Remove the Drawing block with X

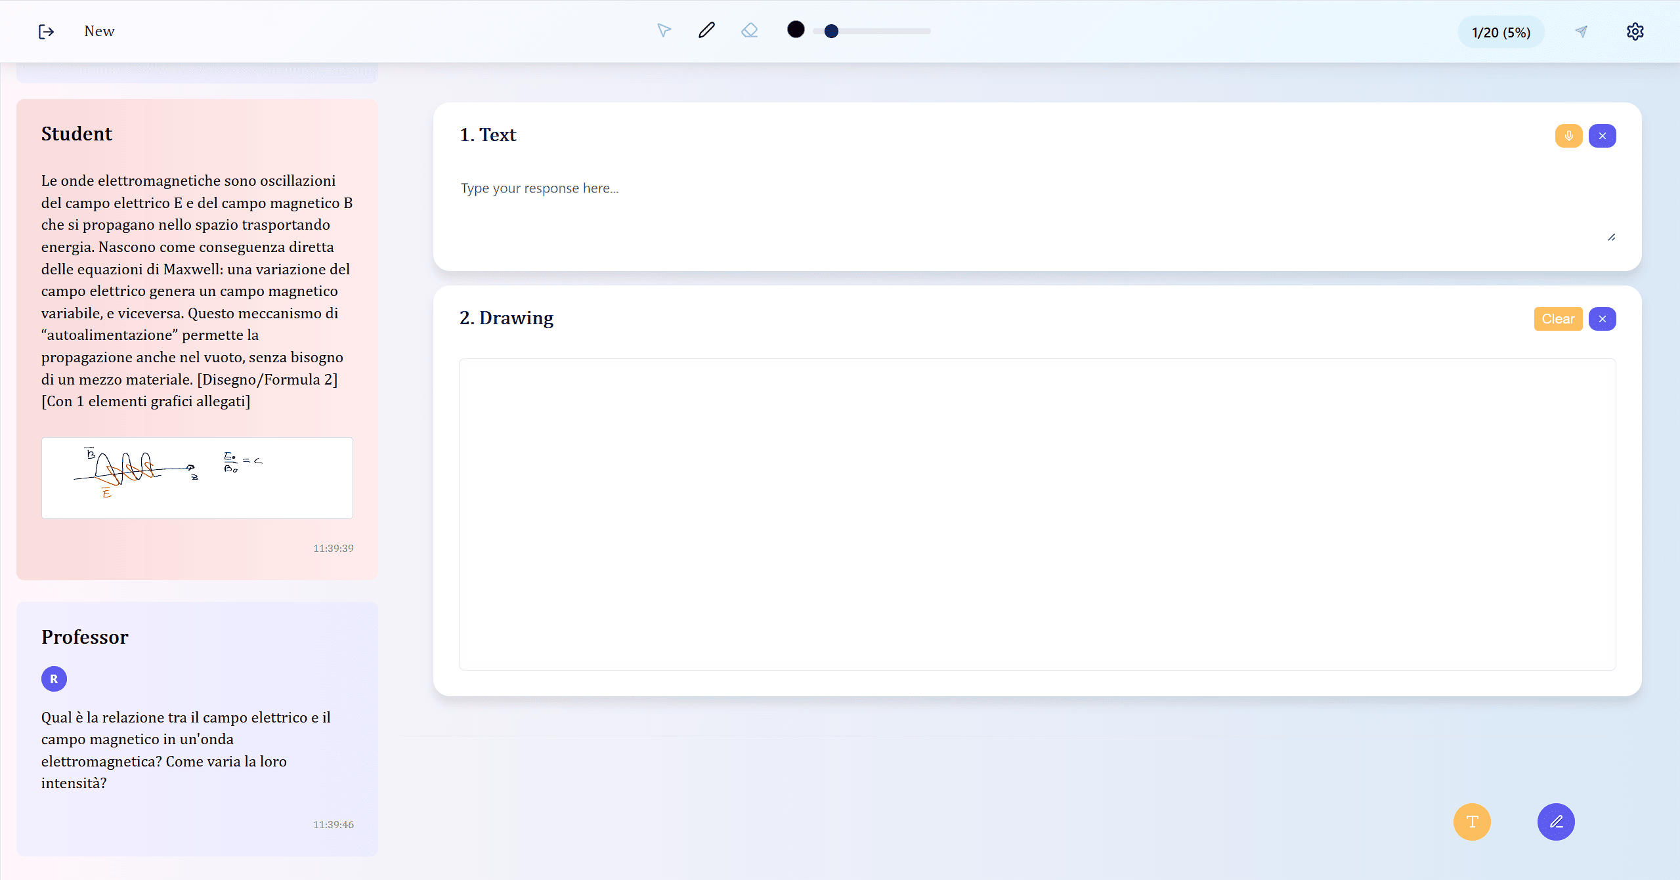(x=1602, y=319)
